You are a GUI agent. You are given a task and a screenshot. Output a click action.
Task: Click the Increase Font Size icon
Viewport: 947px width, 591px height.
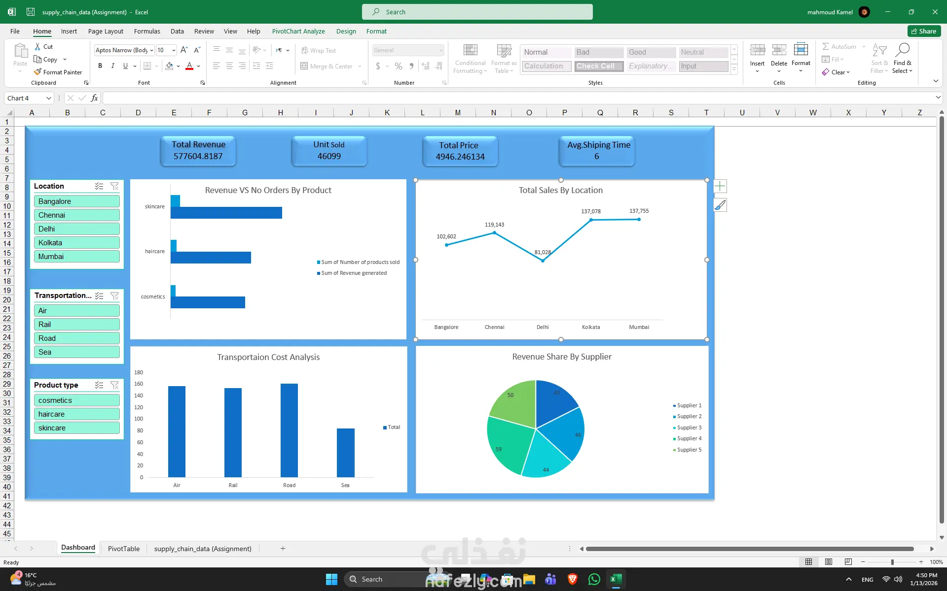pos(184,50)
